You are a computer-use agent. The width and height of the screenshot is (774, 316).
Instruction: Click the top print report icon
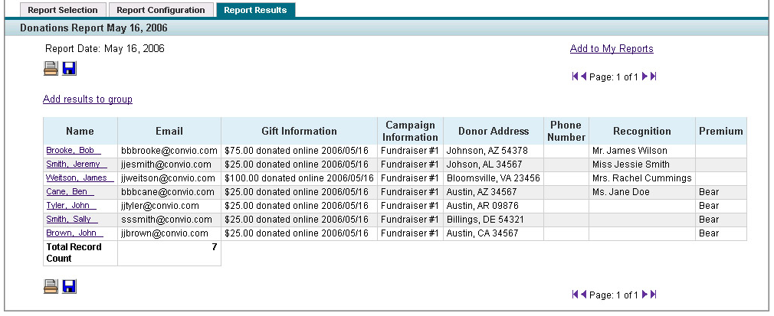click(x=51, y=69)
